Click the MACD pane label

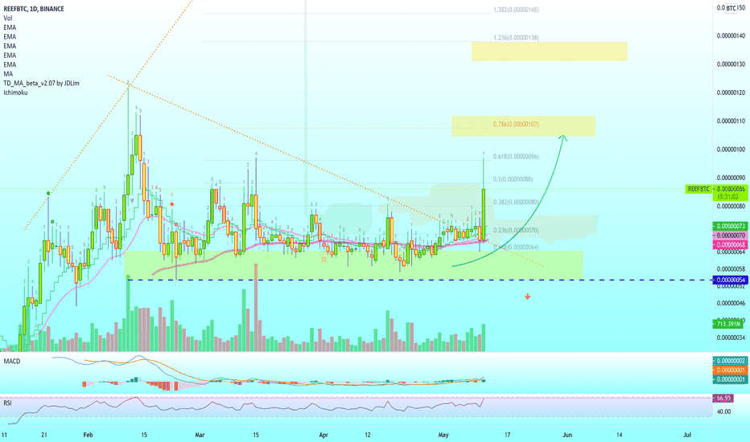[12, 362]
